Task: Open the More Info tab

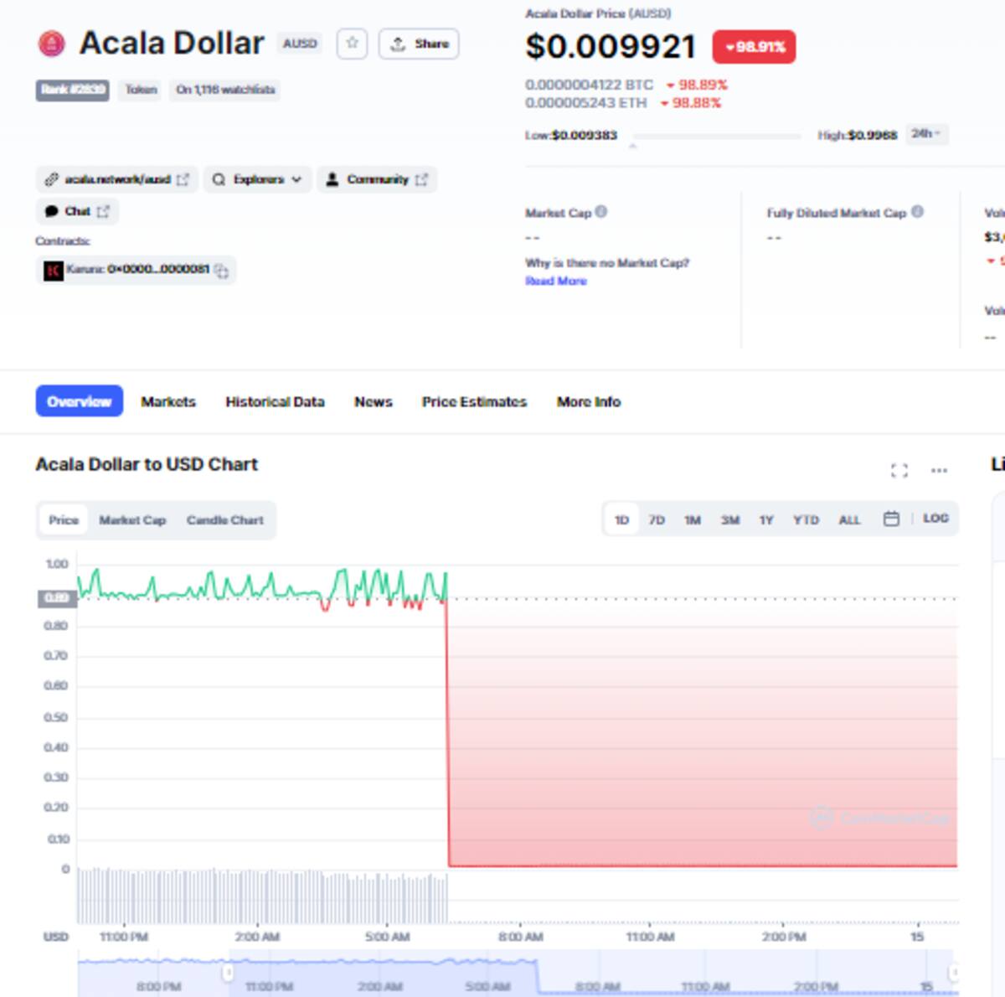Action: (589, 401)
